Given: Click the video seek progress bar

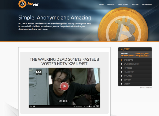Looking at the screenshot, I should point(53,106).
